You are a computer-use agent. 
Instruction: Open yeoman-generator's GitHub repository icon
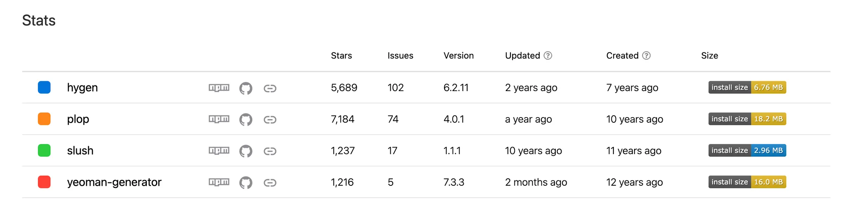245,183
